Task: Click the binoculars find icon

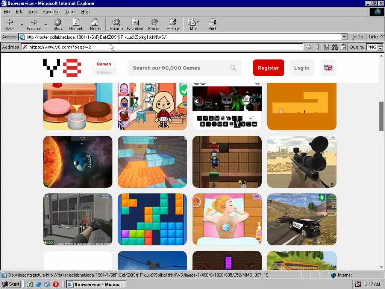Action: (334, 47)
